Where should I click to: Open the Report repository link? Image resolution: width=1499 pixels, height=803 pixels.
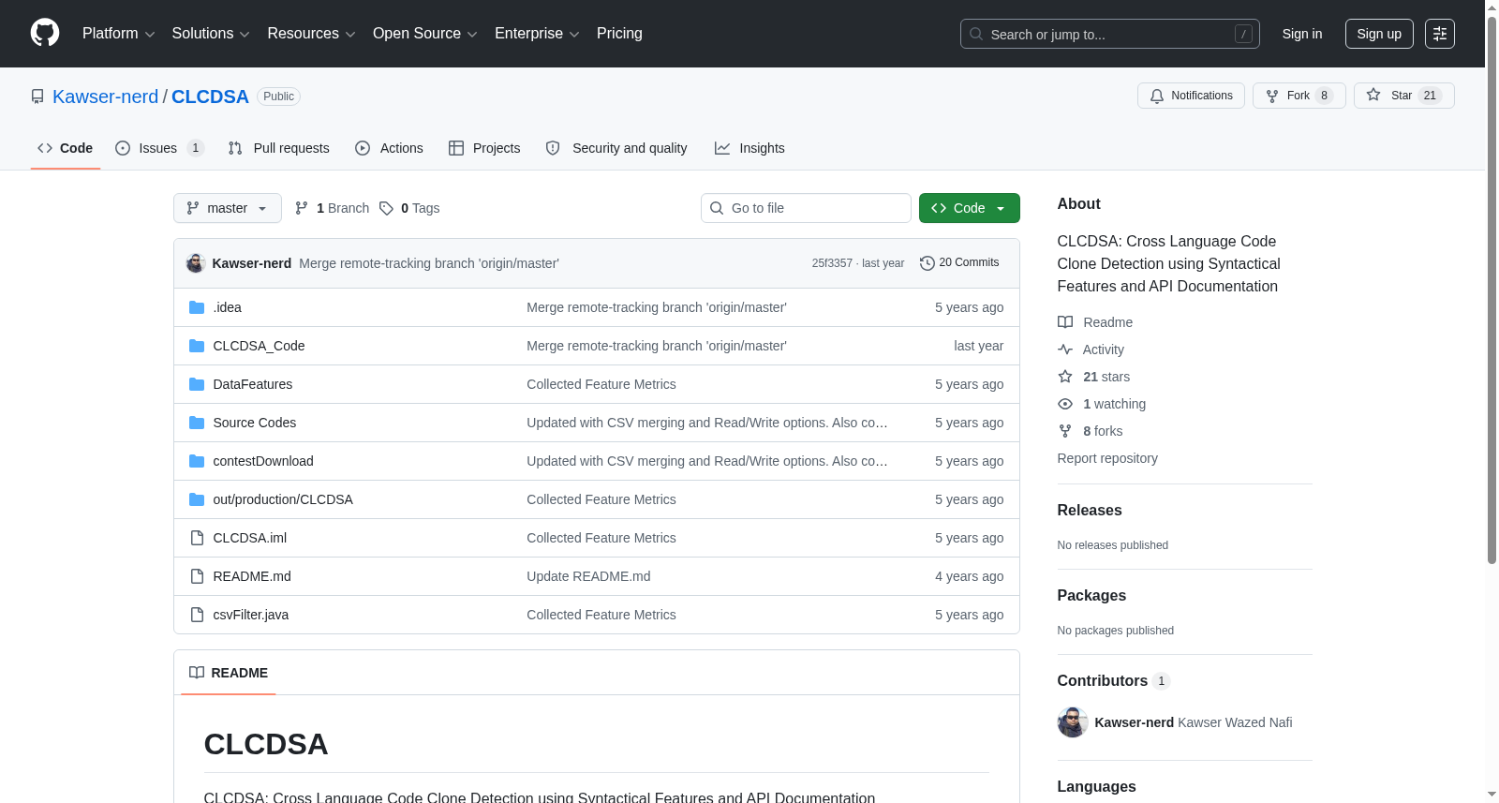coord(1107,458)
